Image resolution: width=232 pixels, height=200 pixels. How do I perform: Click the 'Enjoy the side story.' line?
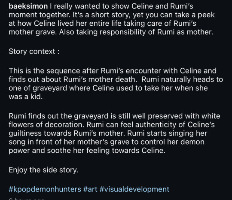coord(43,170)
